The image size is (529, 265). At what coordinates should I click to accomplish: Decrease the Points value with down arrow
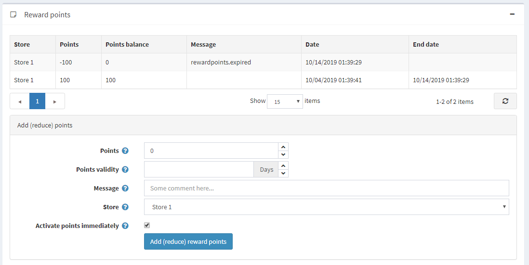pos(283,154)
